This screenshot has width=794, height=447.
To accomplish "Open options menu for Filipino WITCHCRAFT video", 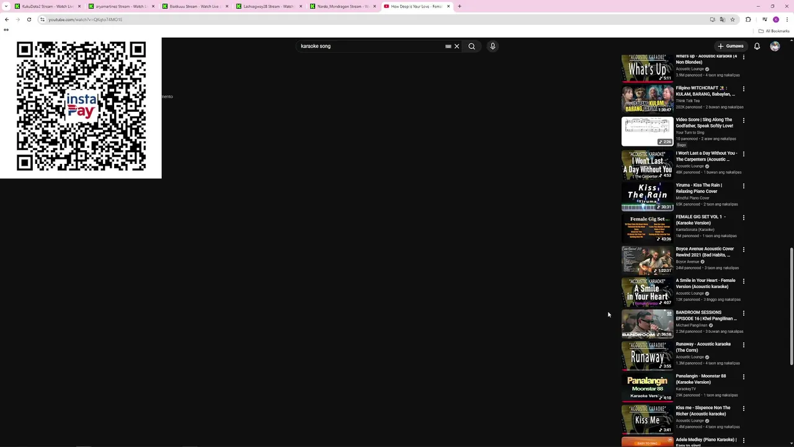I will [x=743, y=89].
